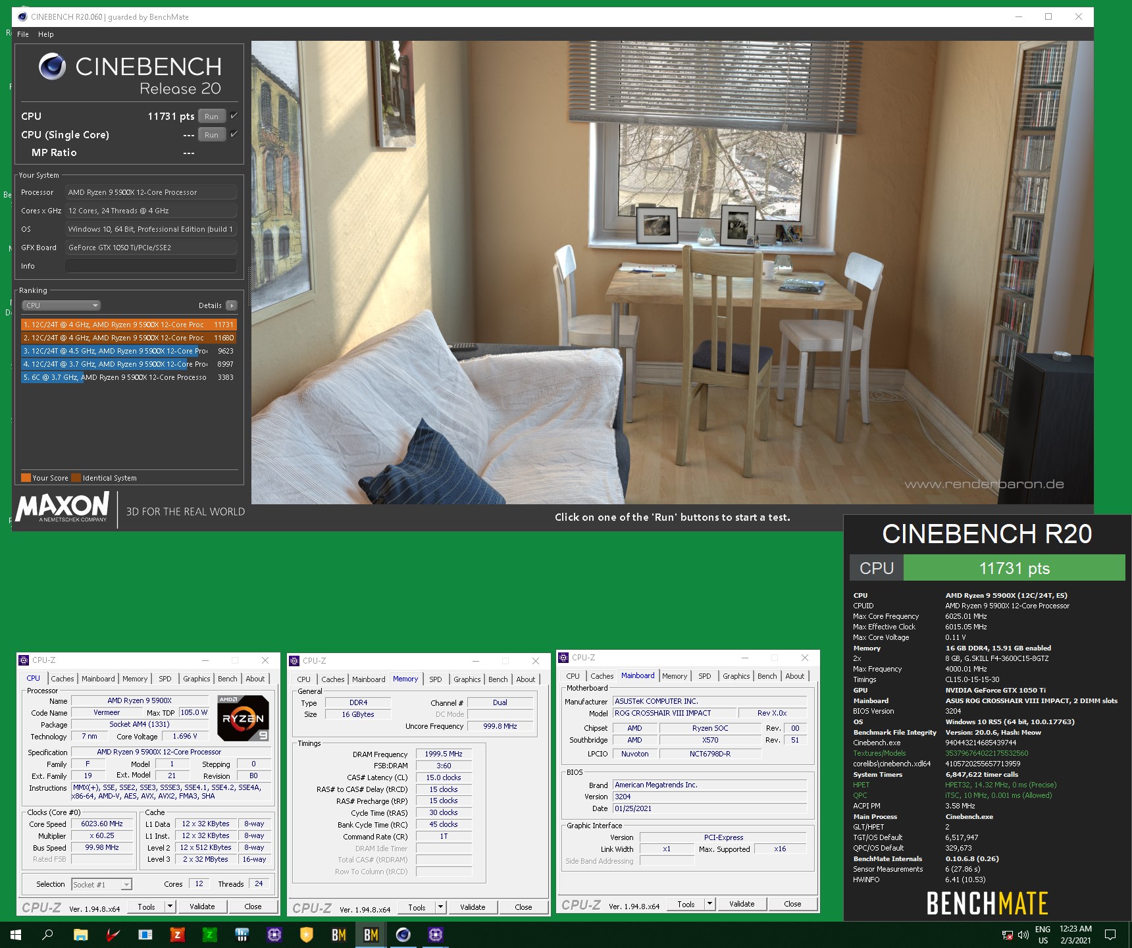Run the CPU (Single Core) test
The image size is (1132, 948).
click(211, 134)
